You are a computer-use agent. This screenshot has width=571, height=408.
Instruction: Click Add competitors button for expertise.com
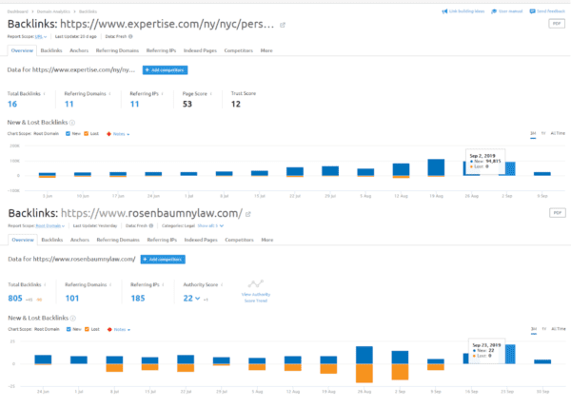(x=165, y=69)
